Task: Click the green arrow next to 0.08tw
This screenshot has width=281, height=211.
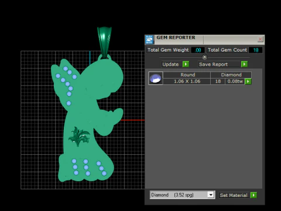Action: 248,81
